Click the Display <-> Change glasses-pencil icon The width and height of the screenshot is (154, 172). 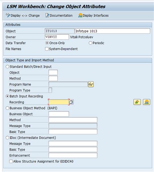point(8,15)
